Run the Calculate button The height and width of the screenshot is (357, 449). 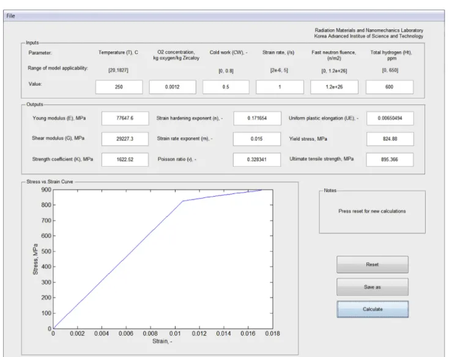373,309
